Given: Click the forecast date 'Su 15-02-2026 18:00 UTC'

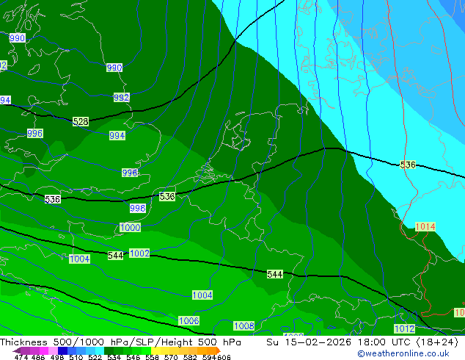Looking at the screenshot, I should 340,342.
